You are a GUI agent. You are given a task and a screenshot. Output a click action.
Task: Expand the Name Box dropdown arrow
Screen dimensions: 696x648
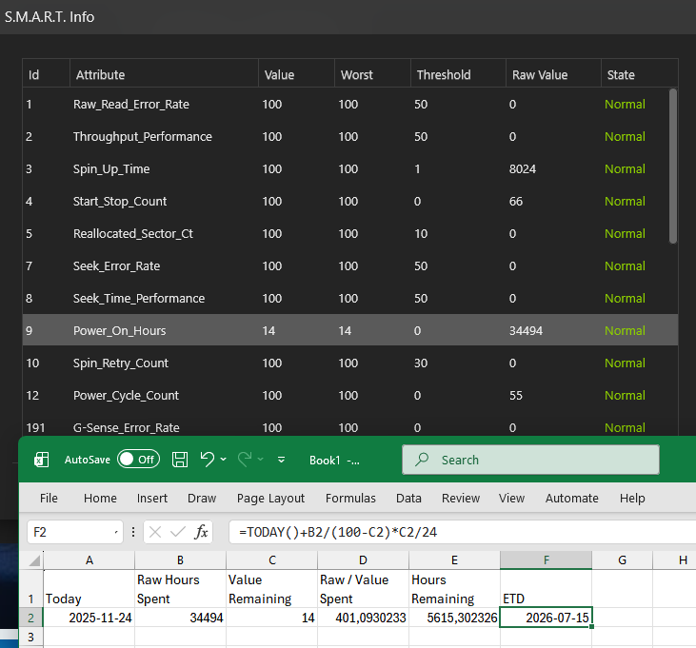116,532
